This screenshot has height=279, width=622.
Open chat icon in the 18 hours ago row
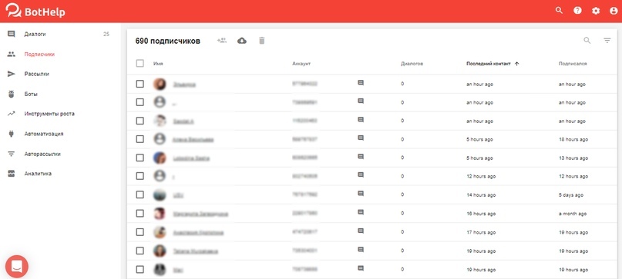(361, 138)
